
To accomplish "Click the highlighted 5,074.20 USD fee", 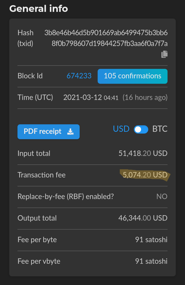I will [x=145, y=175].
